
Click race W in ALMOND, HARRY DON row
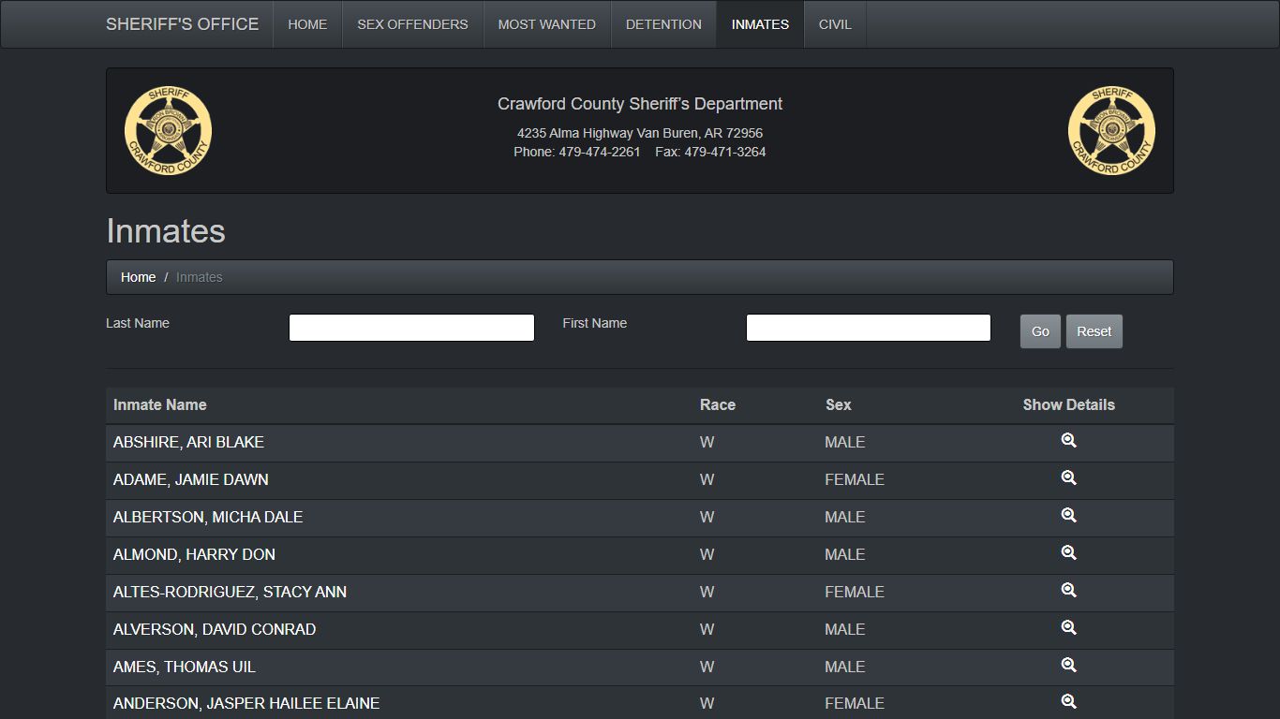tap(707, 554)
